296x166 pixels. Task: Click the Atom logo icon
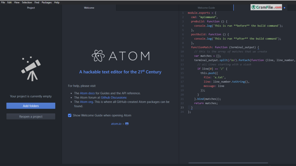click(98, 56)
